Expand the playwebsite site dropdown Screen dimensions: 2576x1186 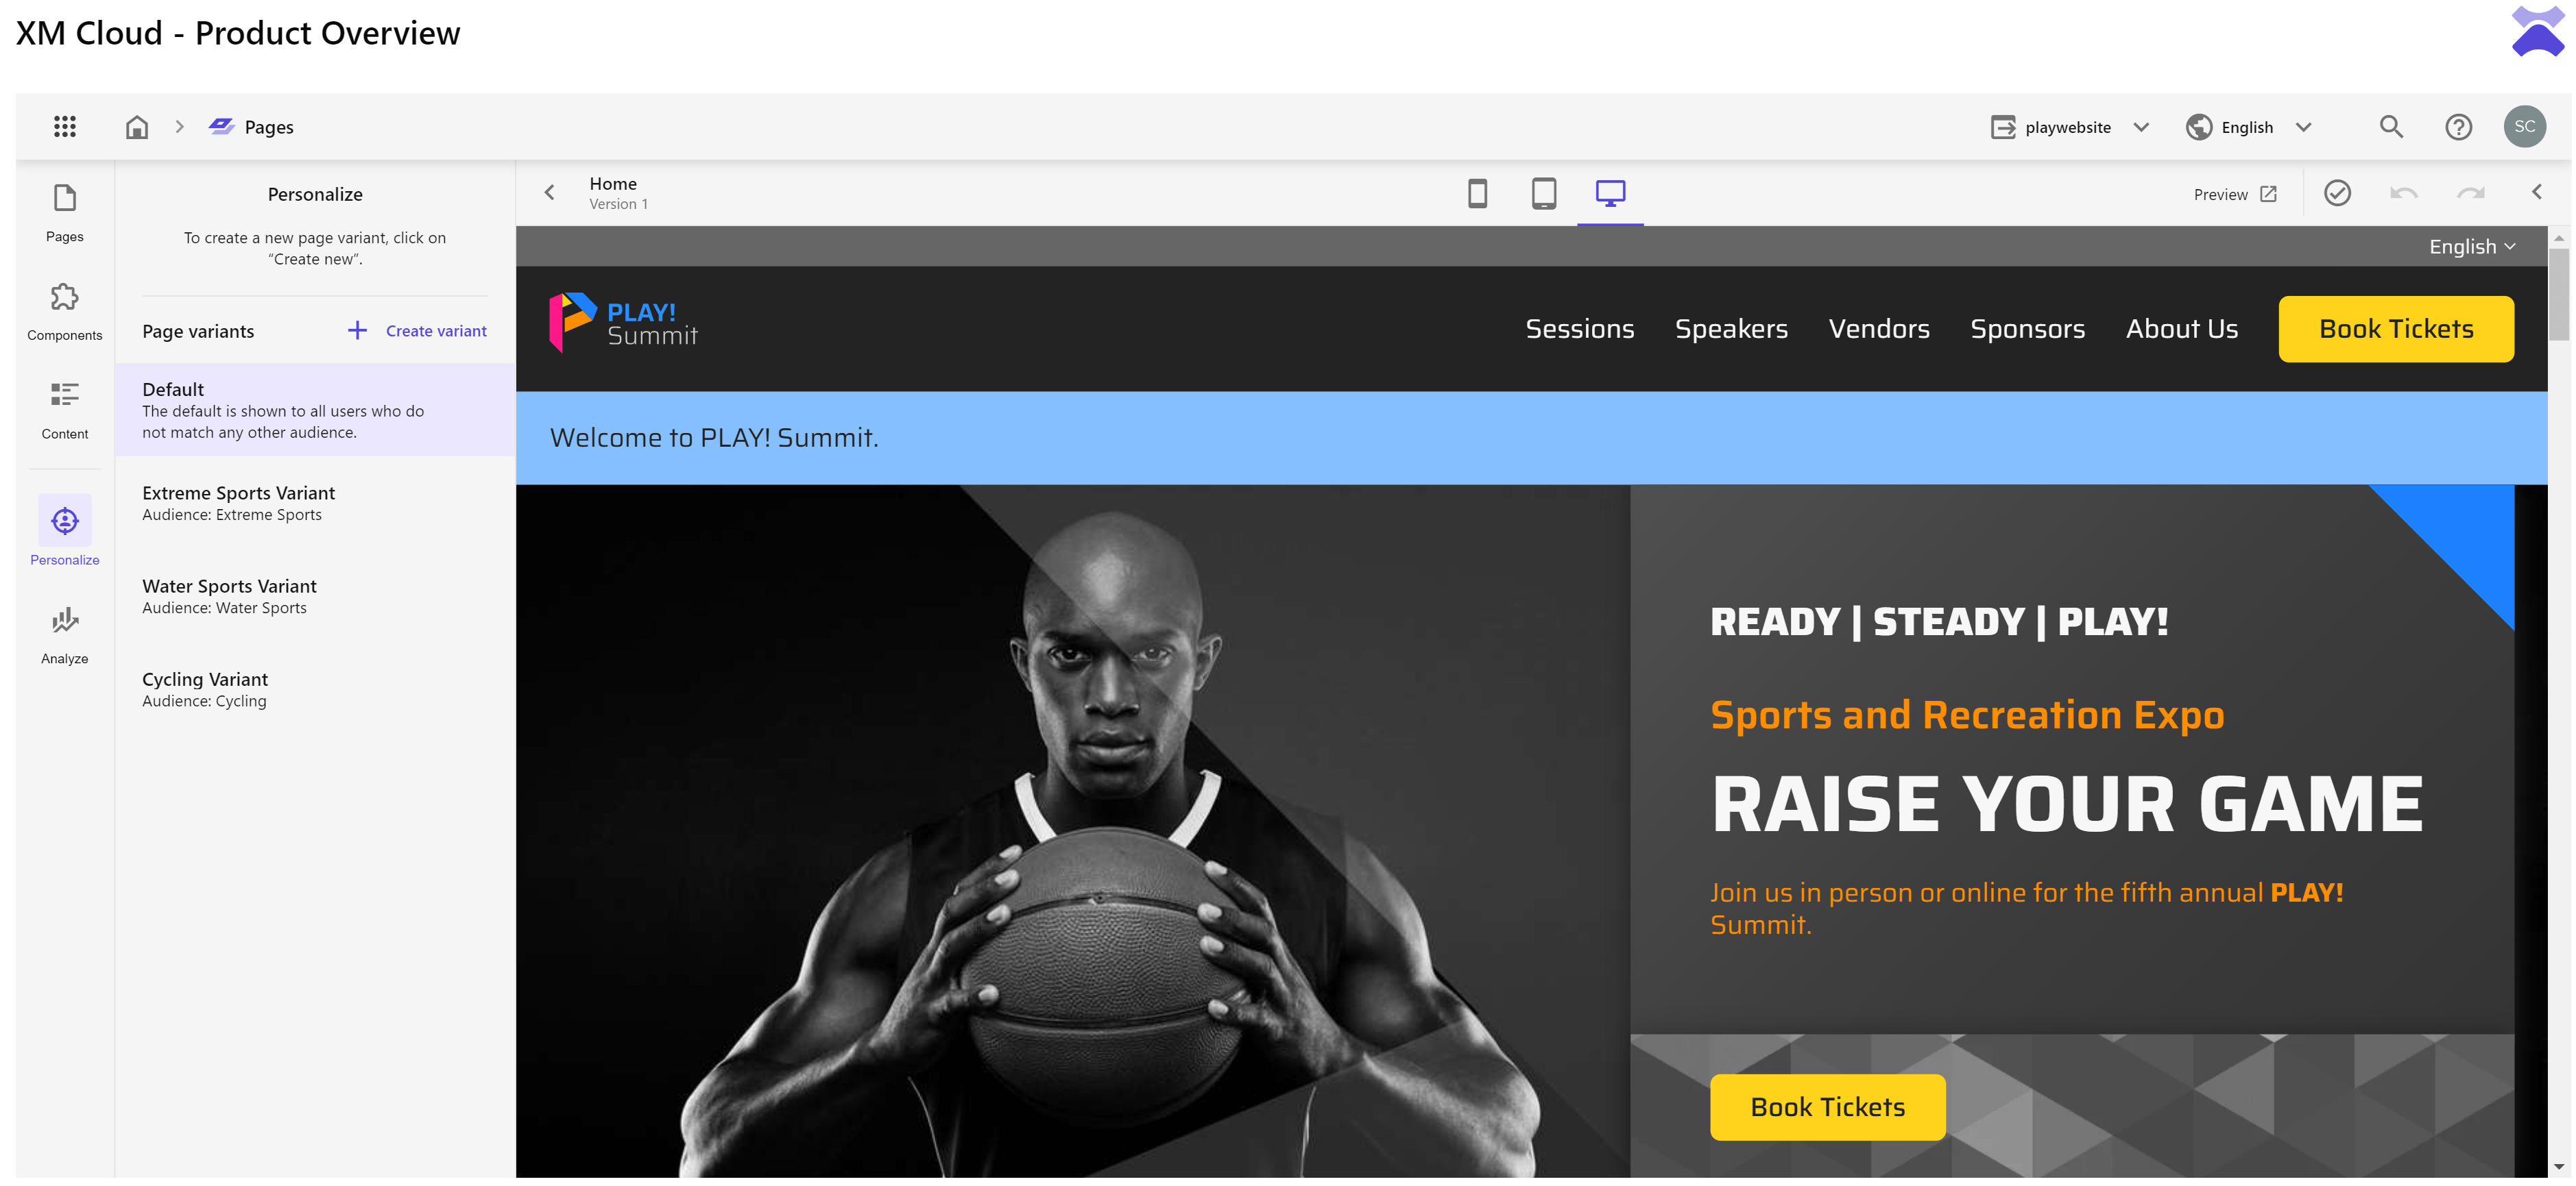pos(2069,127)
